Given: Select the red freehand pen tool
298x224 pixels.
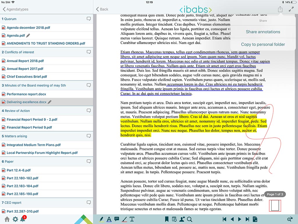Looking at the screenshot, I should (x=124, y=219).
